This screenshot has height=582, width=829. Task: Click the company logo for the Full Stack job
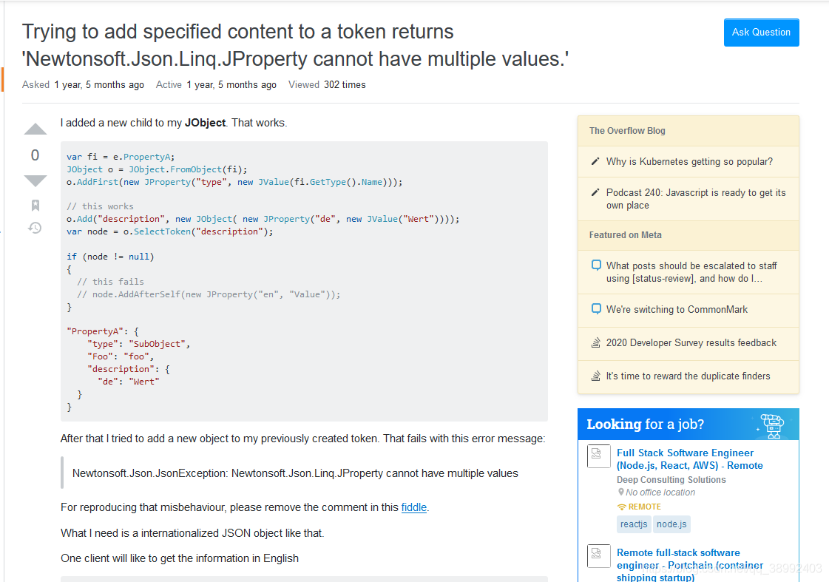click(598, 456)
